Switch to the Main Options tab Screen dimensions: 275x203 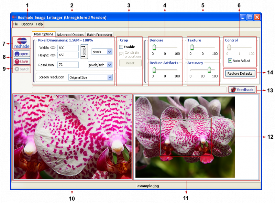point(44,34)
